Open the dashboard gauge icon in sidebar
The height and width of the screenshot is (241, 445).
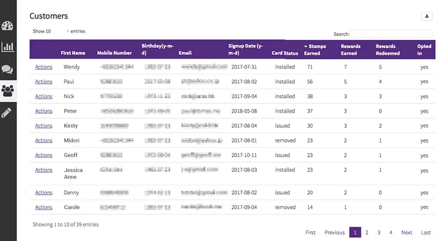pos(7,26)
